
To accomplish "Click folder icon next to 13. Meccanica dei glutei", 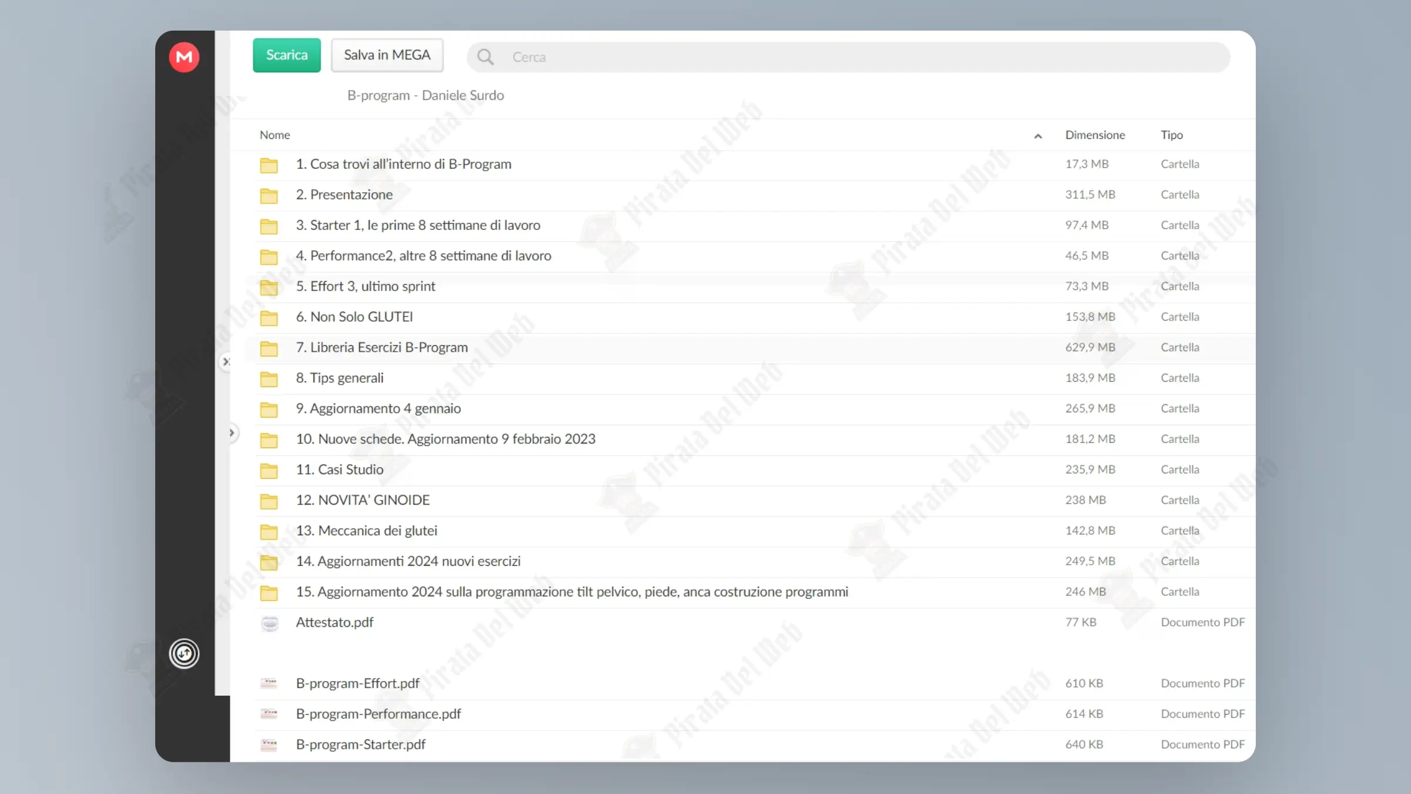I will point(269,532).
